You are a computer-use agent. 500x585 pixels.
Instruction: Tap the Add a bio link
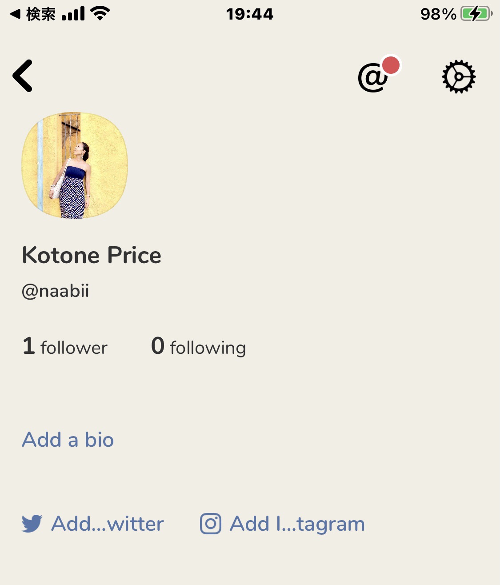point(68,440)
